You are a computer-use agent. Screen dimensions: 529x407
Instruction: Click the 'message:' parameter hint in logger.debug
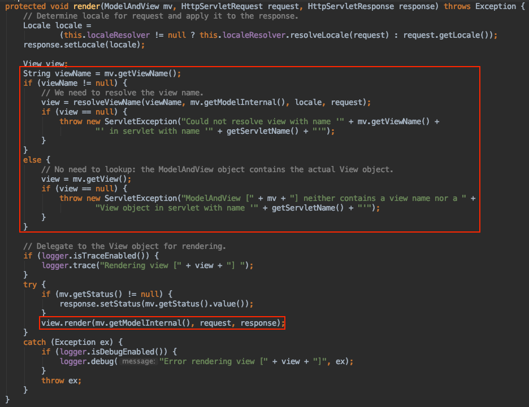pyautogui.click(x=138, y=361)
